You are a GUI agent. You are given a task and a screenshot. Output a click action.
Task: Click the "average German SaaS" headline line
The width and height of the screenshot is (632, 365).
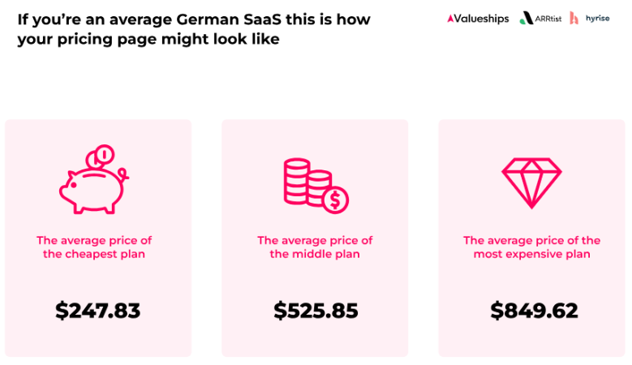pos(194,19)
